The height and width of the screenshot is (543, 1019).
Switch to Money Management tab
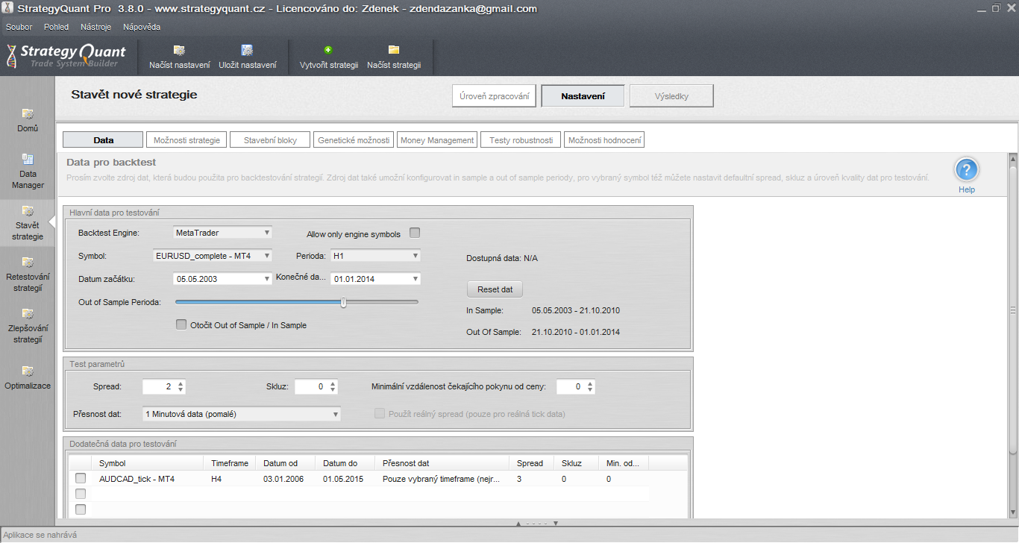(437, 139)
